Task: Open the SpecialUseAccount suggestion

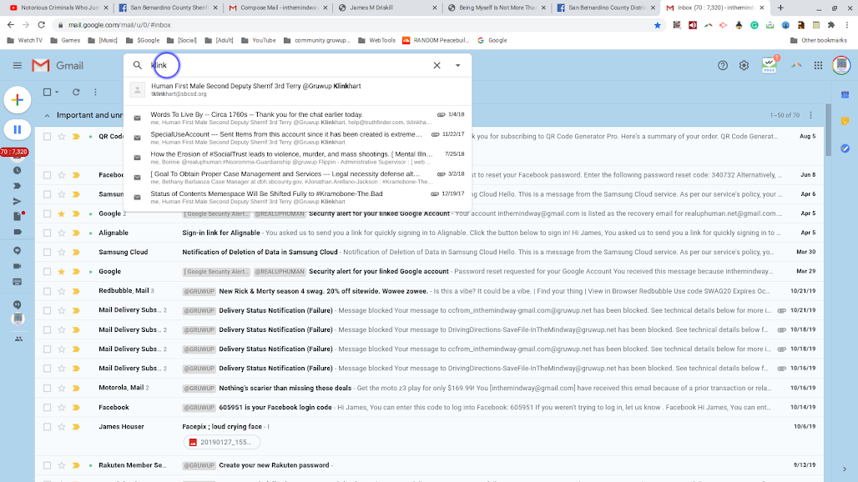Action: [x=297, y=138]
